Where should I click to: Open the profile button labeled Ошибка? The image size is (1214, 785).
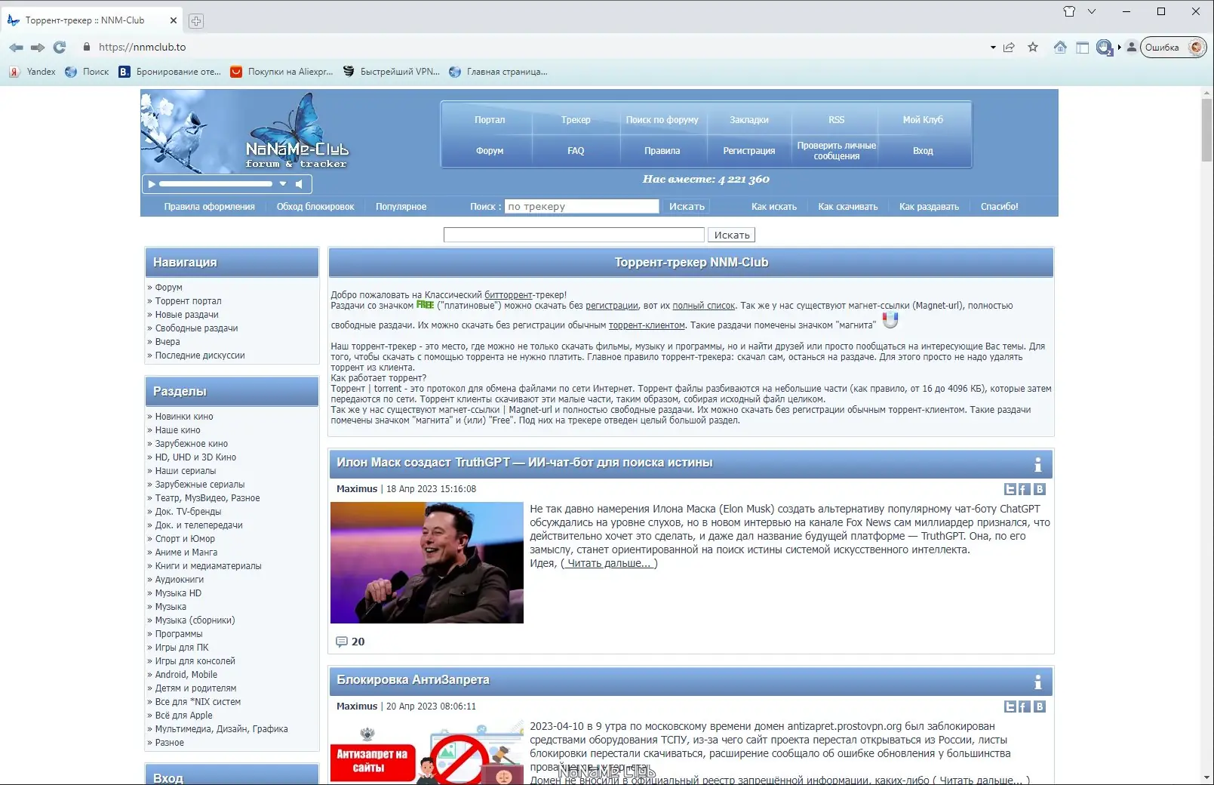1173,47
